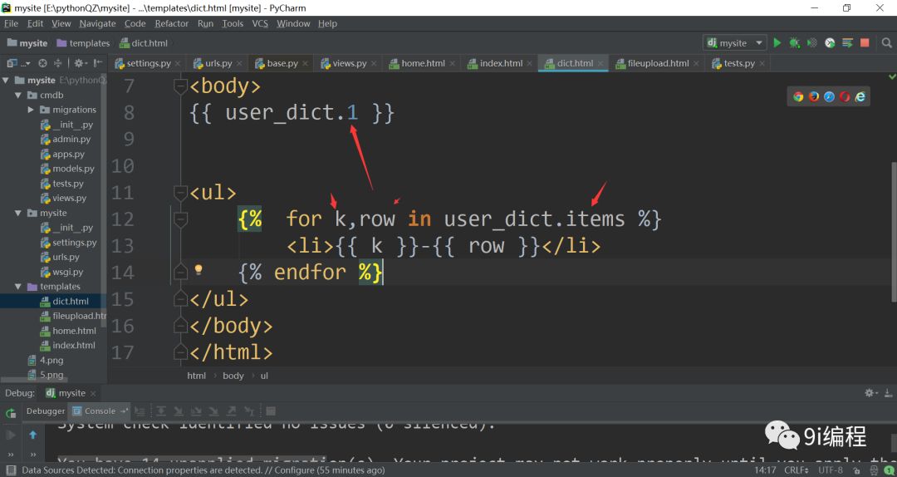Image resolution: width=897 pixels, height=477 pixels.
Task: Collapse the root mysite project node
Action: tap(6, 80)
